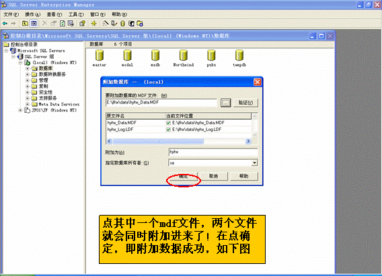382x276 pixels.
Task: Toggle checkbox for hyhx_Log.LDF file location
Action: coord(168,130)
